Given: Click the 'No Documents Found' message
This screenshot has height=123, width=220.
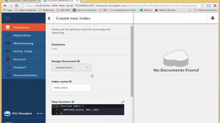Looking at the screenshot, I should tap(176, 70).
